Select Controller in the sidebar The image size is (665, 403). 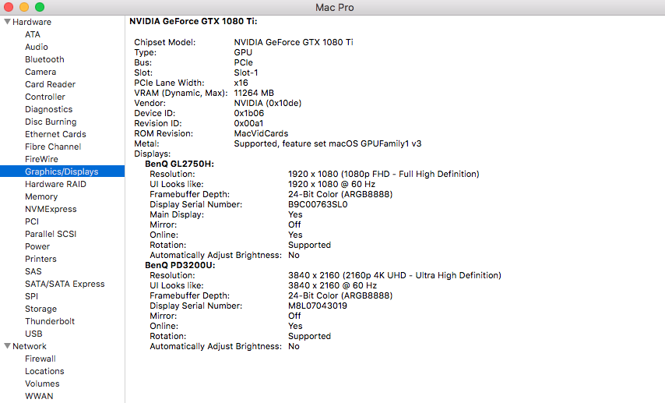point(45,97)
